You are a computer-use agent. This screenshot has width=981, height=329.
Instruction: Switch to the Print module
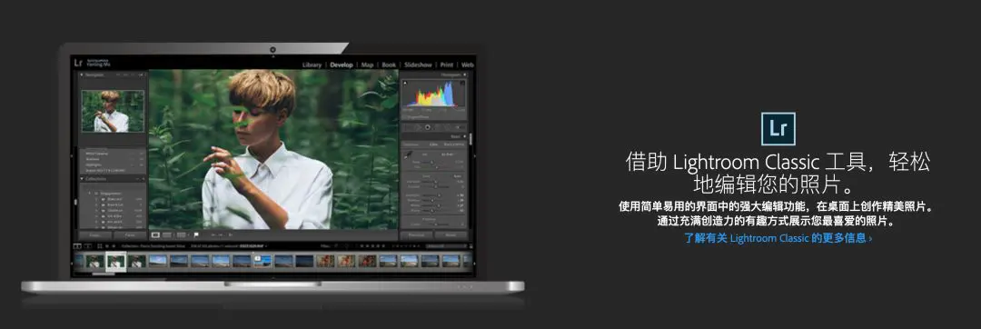(447, 65)
